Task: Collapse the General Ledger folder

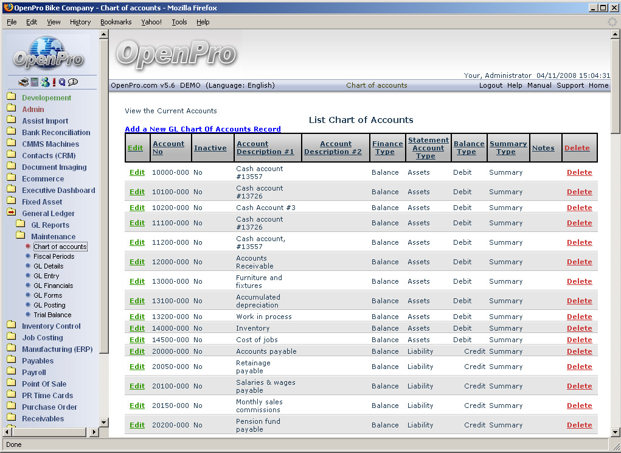Action: [x=11, y=213]
